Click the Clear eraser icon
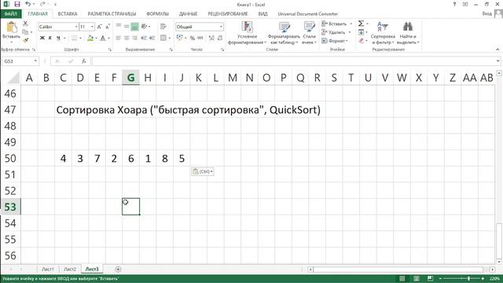503x283 pixels. coord(362,40)
